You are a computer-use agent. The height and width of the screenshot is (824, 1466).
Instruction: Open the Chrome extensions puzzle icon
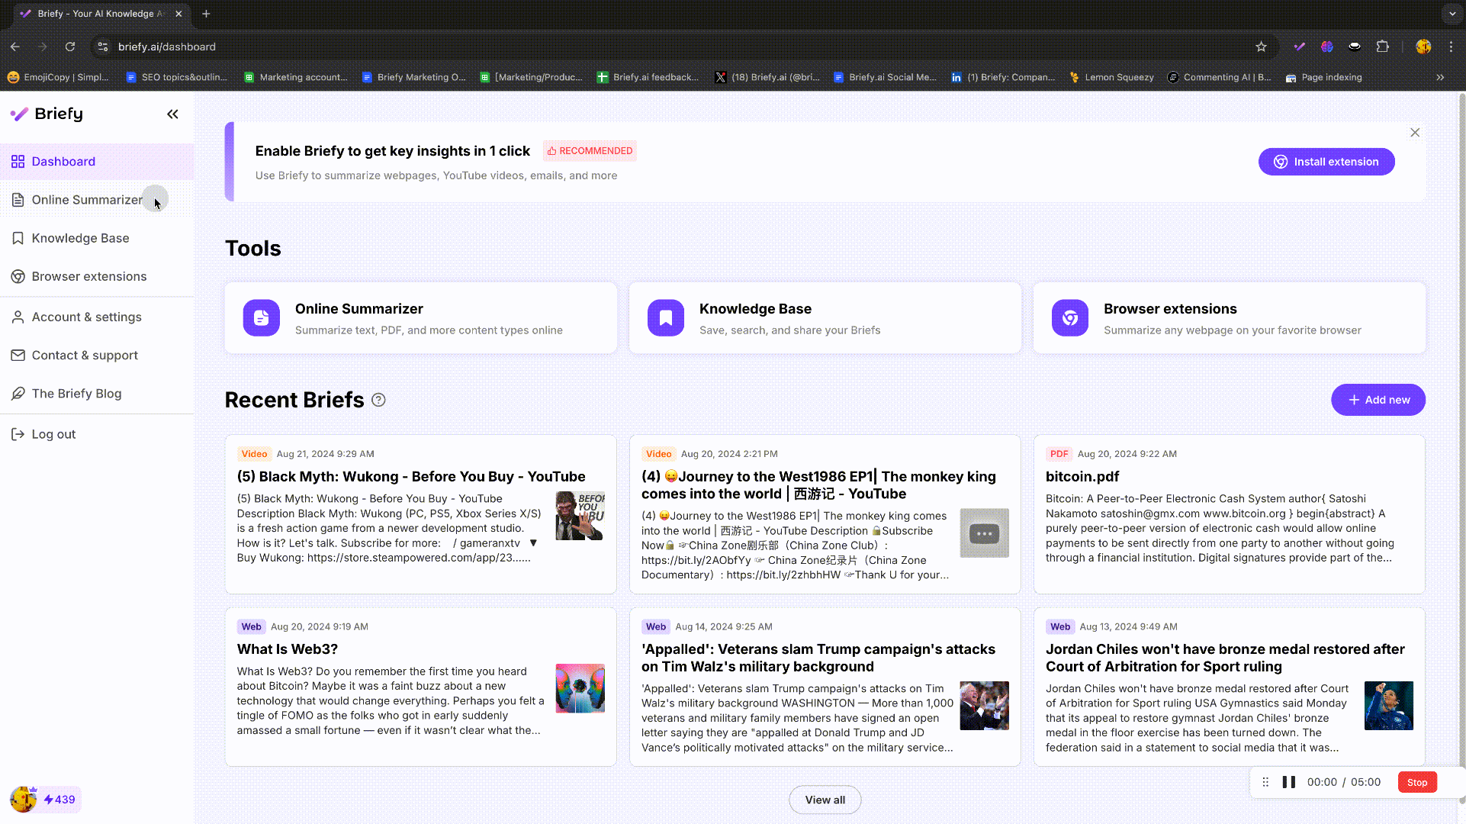click(1382, 47)
